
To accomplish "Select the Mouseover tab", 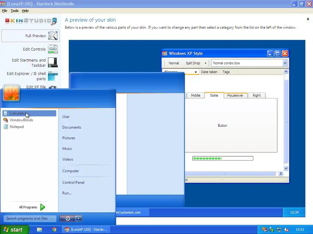I will coord(235,95).
